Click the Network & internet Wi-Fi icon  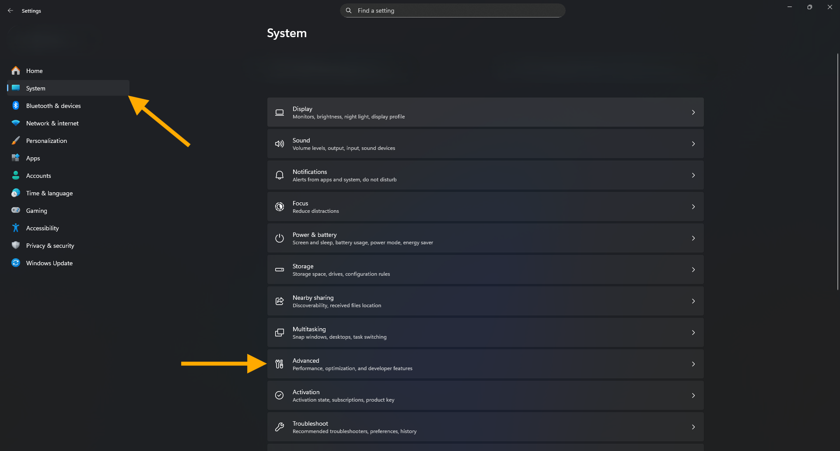pos(16,123)
